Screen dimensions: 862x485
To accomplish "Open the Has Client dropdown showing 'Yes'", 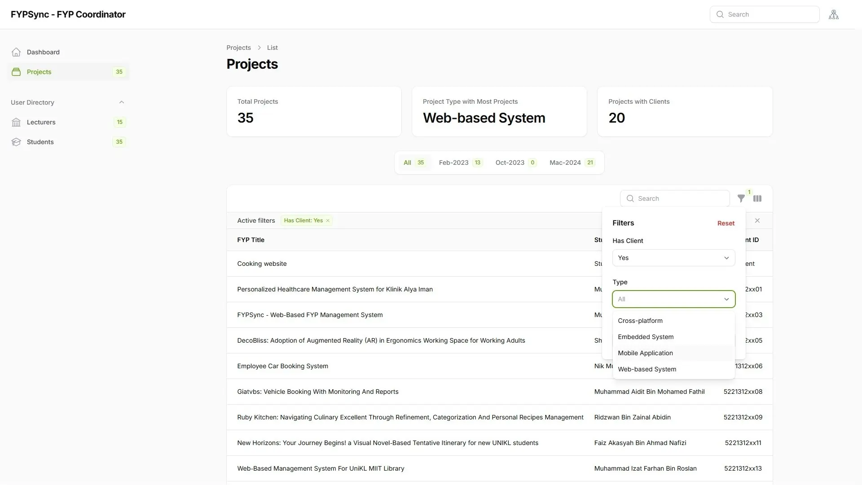I will (x=673, y=258).
